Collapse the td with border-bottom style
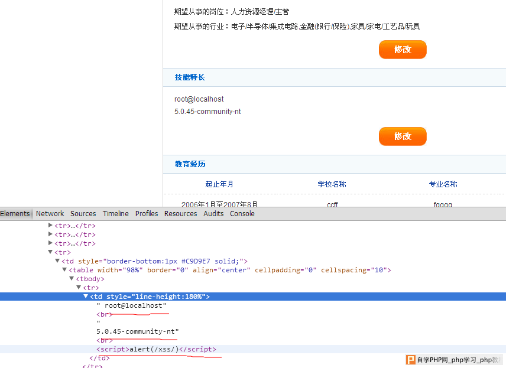The width and height of the screenshot is (506, 368). pos(57,260)
